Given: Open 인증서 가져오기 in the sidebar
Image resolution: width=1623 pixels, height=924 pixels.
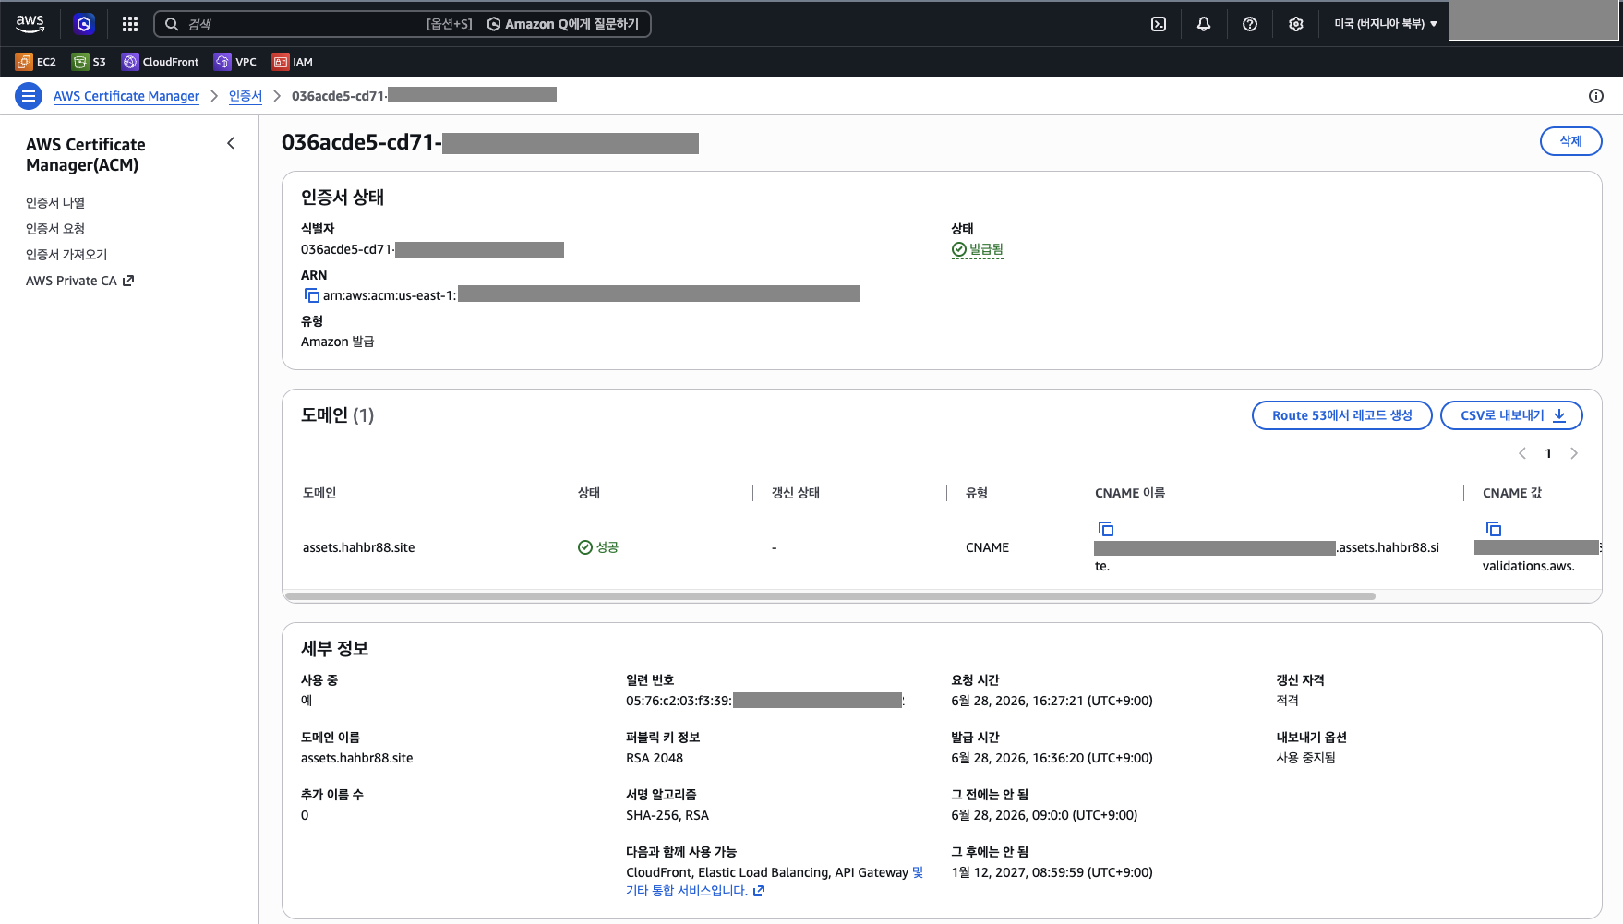Looking at the screenshot, I should click(66, 254).
